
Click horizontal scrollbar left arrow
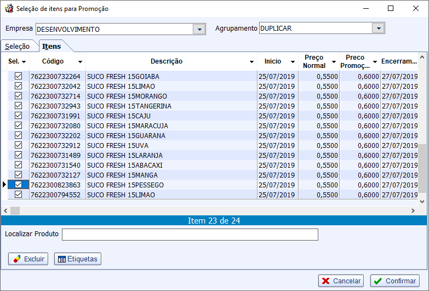(x=5, y=210)
